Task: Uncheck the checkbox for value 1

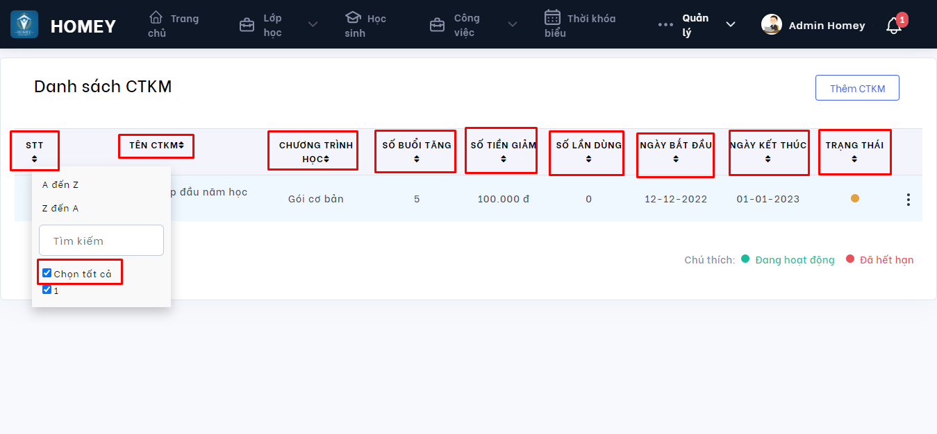Action: pos(47,290)
